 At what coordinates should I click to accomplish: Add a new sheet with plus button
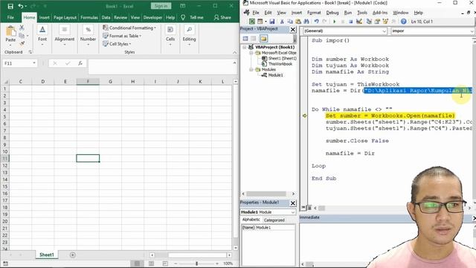73,255
